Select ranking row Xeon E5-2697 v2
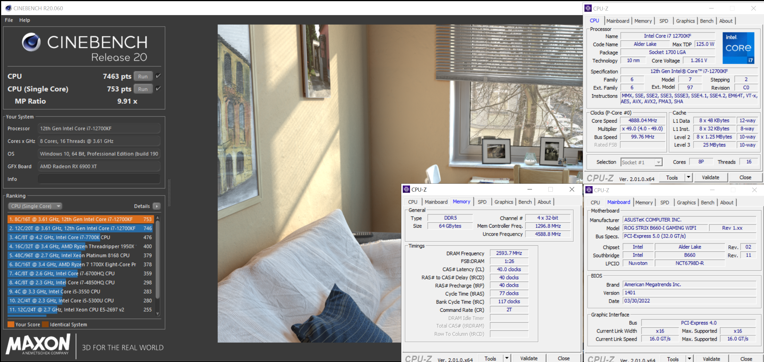This screenshot has height=362, width=764. [x=80, y=310]
